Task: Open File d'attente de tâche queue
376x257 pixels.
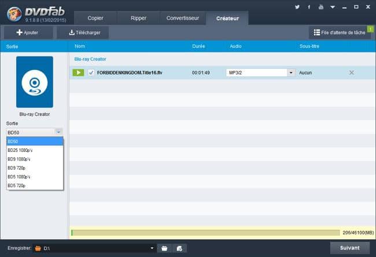Action: click(x=340, y=32)
